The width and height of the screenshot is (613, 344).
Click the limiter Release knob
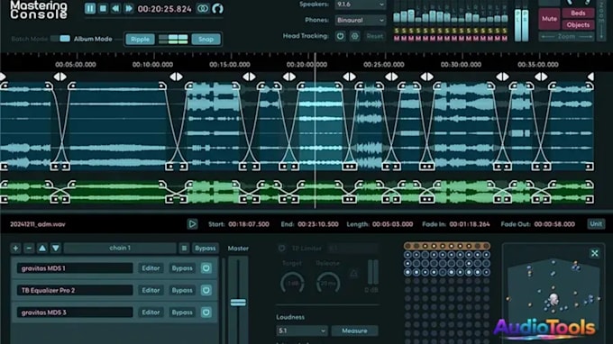pos(328,283)
